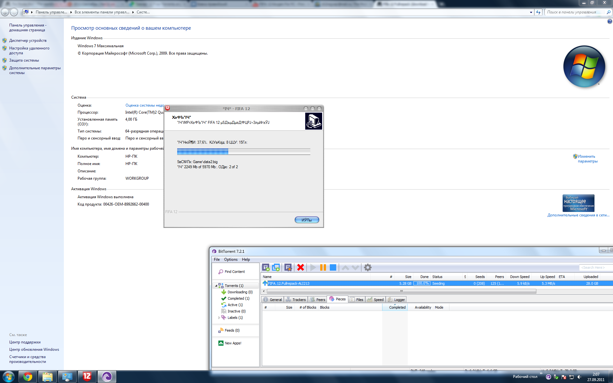Click Add Torrent from URL icon
Image resolution: width=613 pixels, height=383 pixels.
(276, 267)
